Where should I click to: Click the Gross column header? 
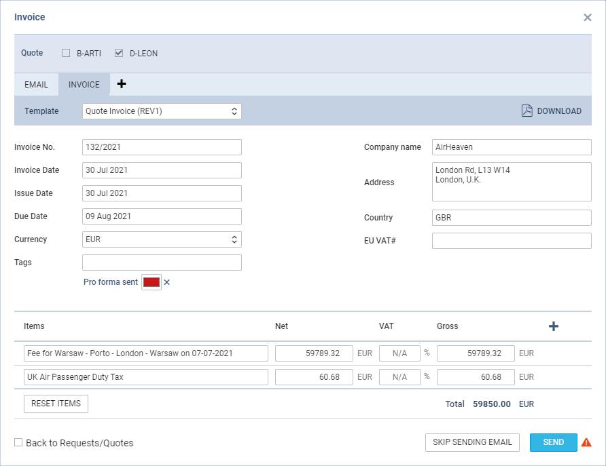[447, 326]
